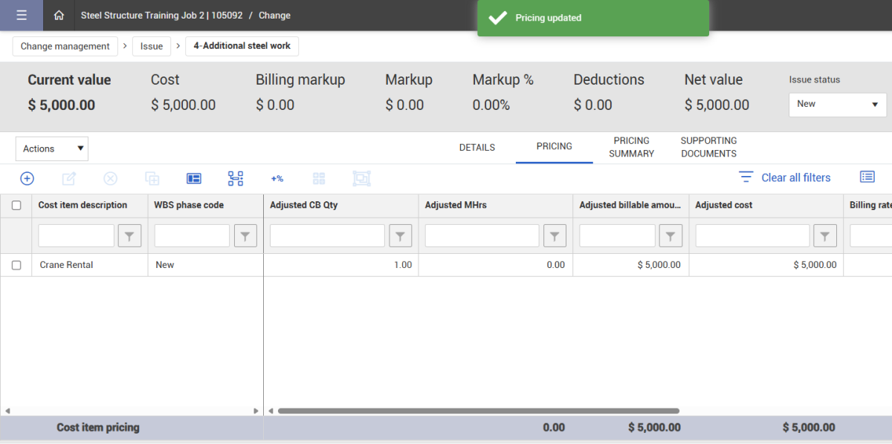The image size is (892, 444).
Task: Click the Cost item description filter field
Action: 77,236
